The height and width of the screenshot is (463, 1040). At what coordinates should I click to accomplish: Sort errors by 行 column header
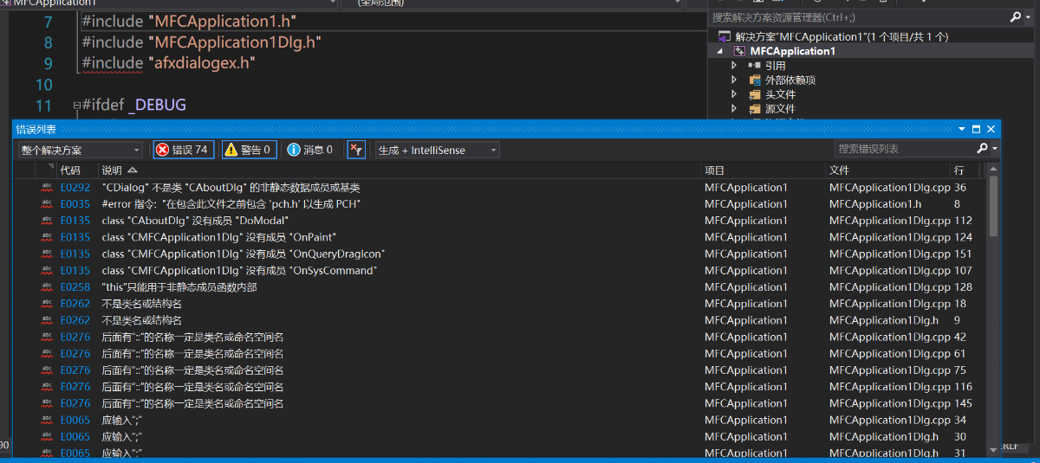coord(966,170)
